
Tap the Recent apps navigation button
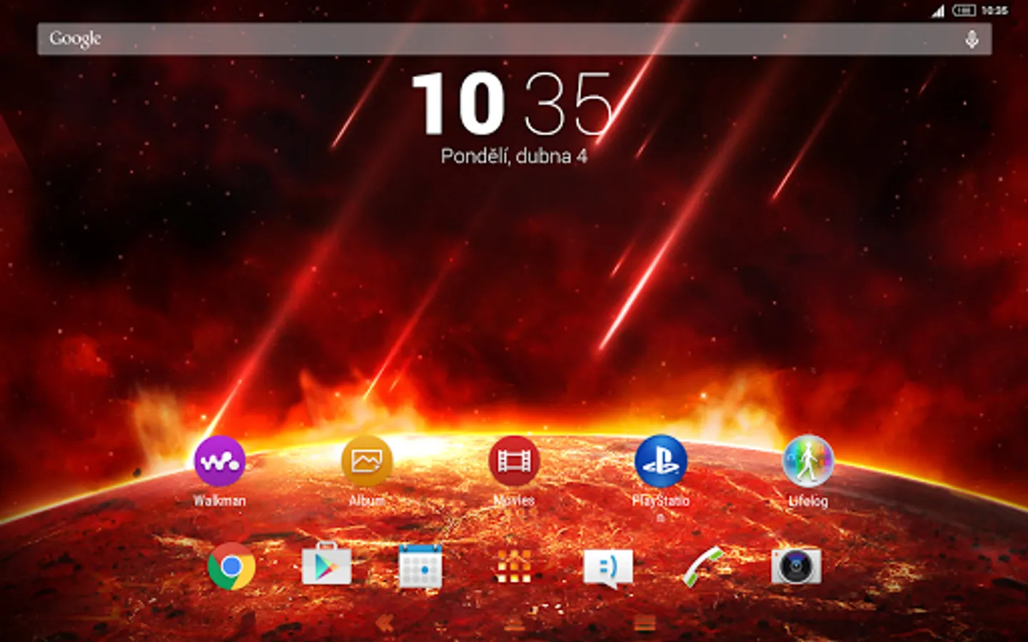click(x=644, y=624)
